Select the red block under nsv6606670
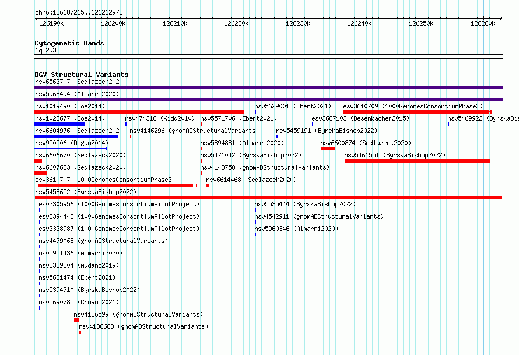The image size is (519, 355). click(x=38, y=161)
